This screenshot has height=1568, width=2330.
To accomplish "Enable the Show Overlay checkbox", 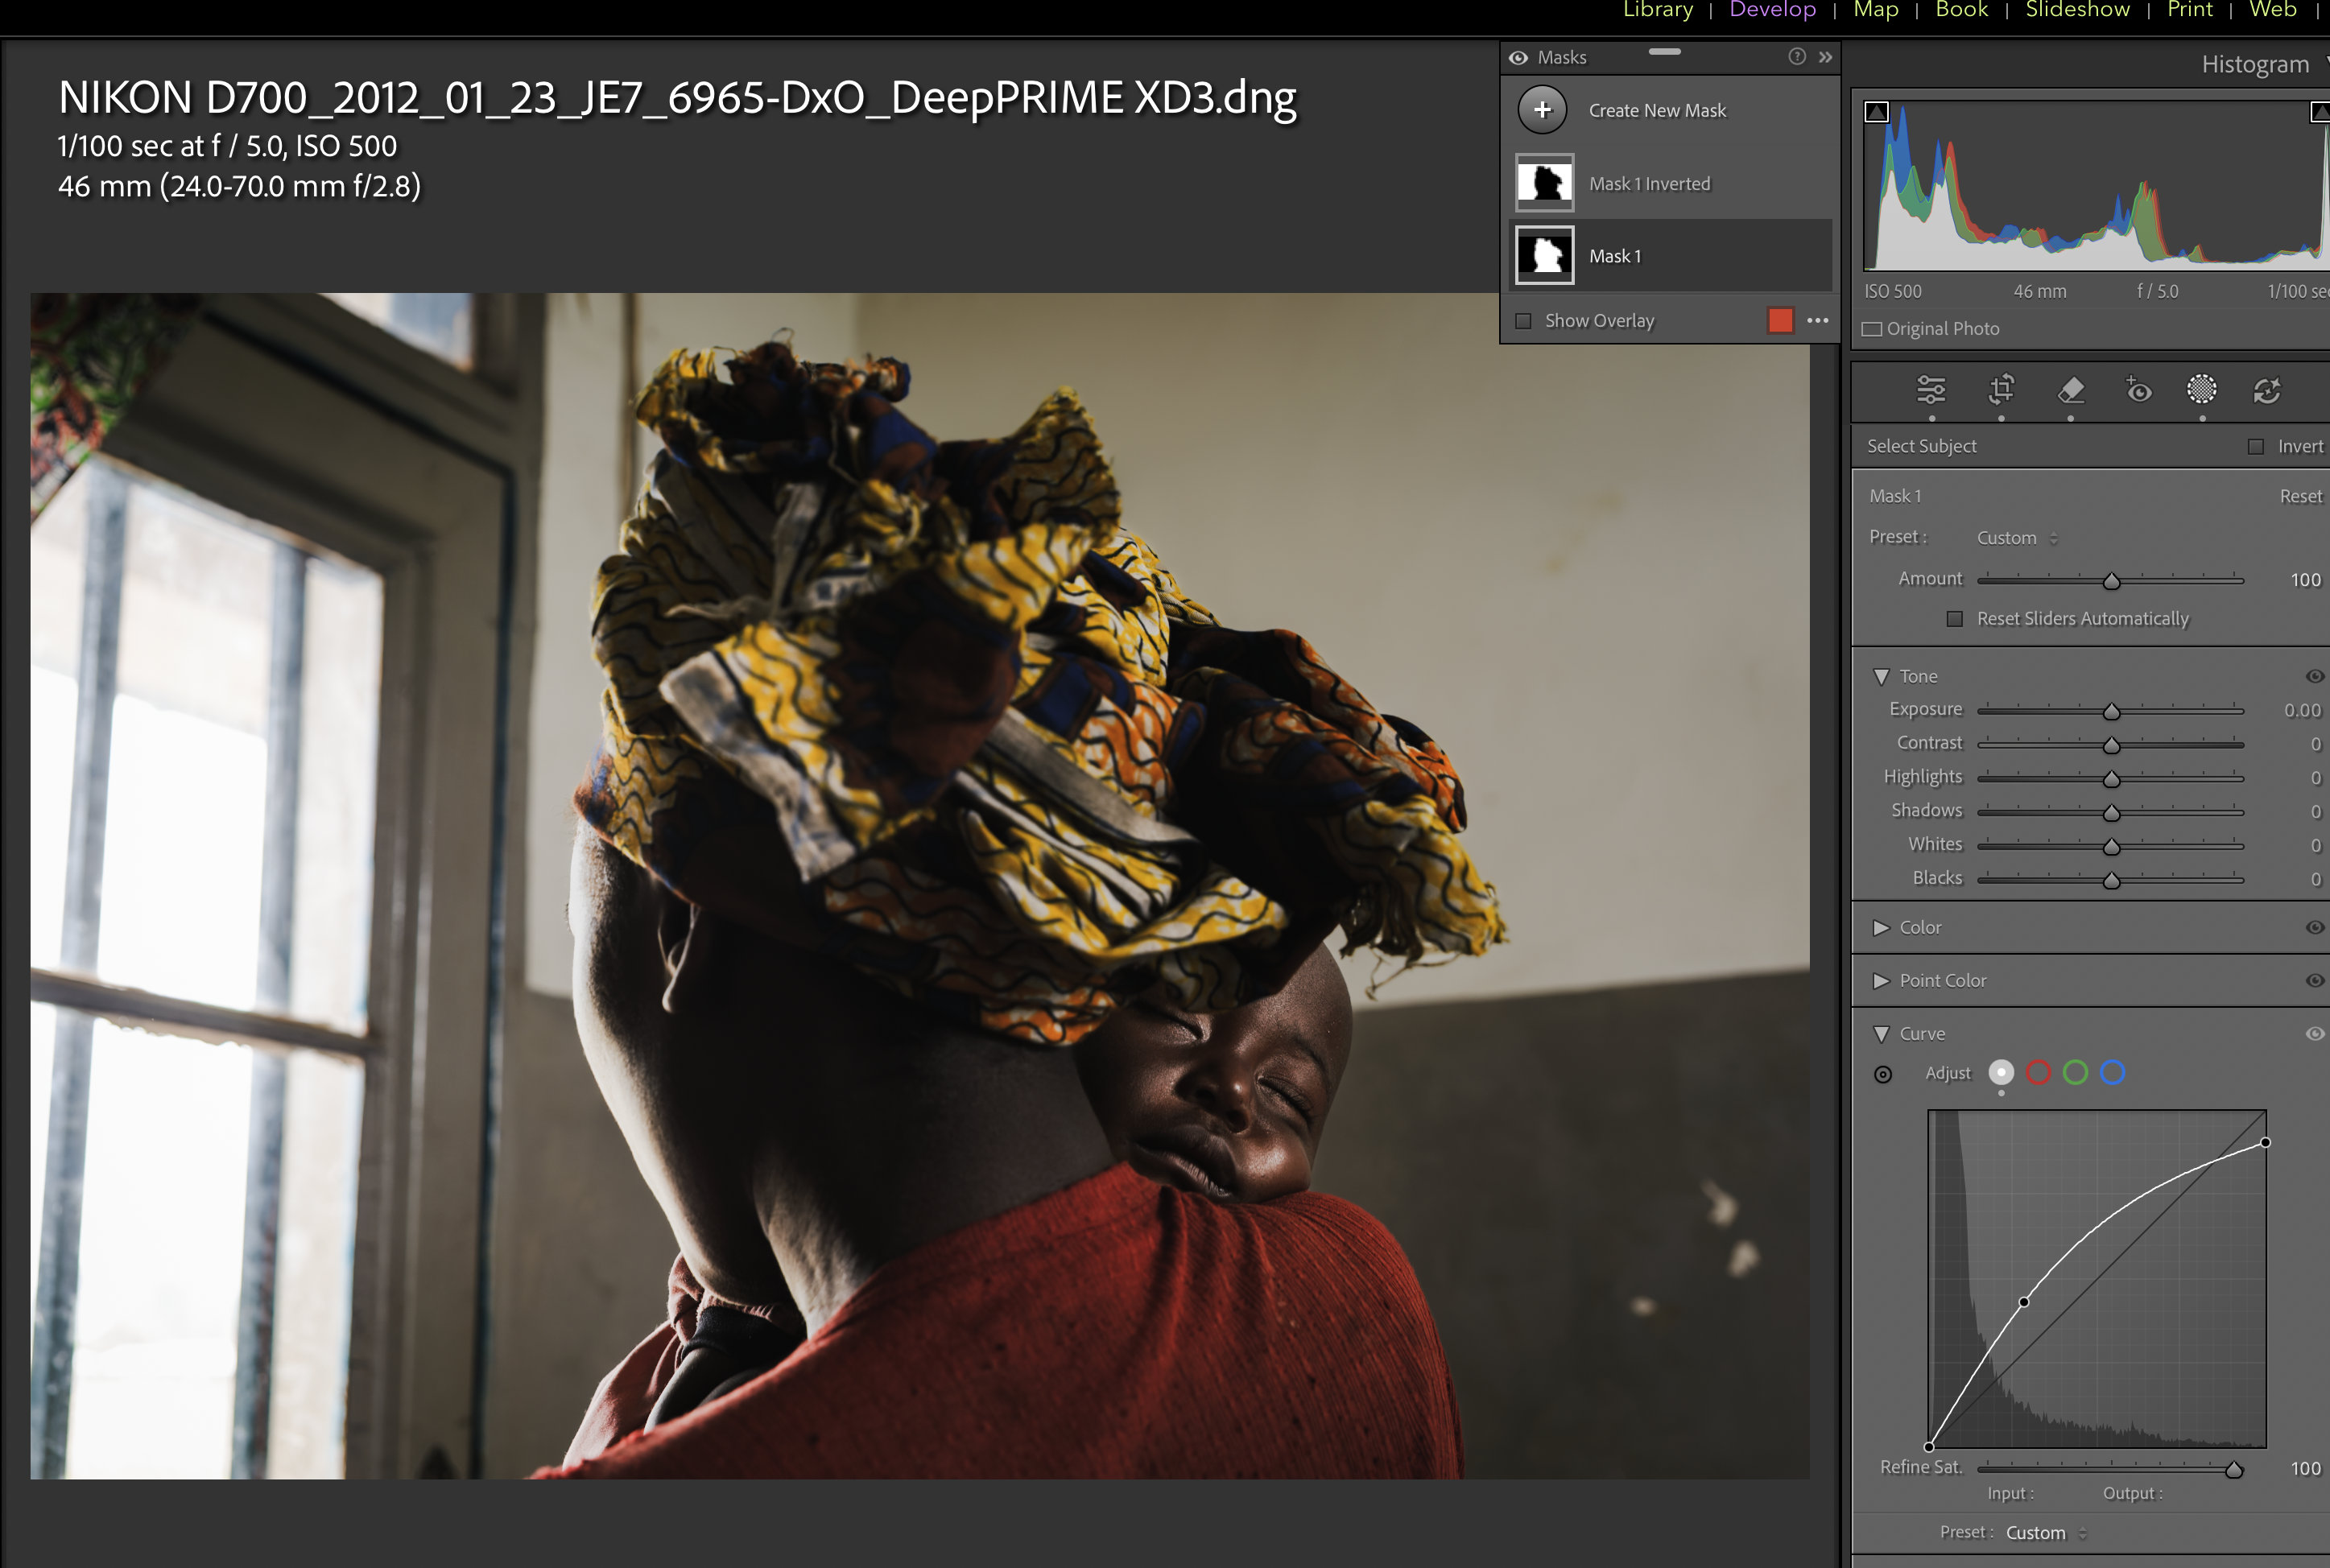I will (x=1524, y=321).
